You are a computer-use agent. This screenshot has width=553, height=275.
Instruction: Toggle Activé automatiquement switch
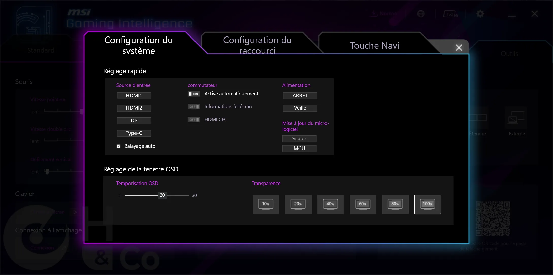point(194,94)
